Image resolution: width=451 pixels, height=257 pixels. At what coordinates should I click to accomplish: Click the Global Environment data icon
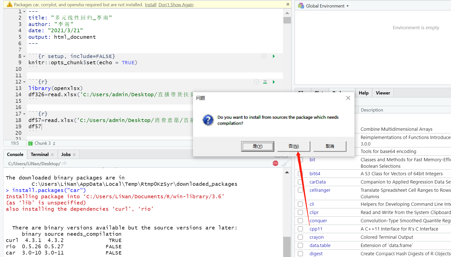301,5
